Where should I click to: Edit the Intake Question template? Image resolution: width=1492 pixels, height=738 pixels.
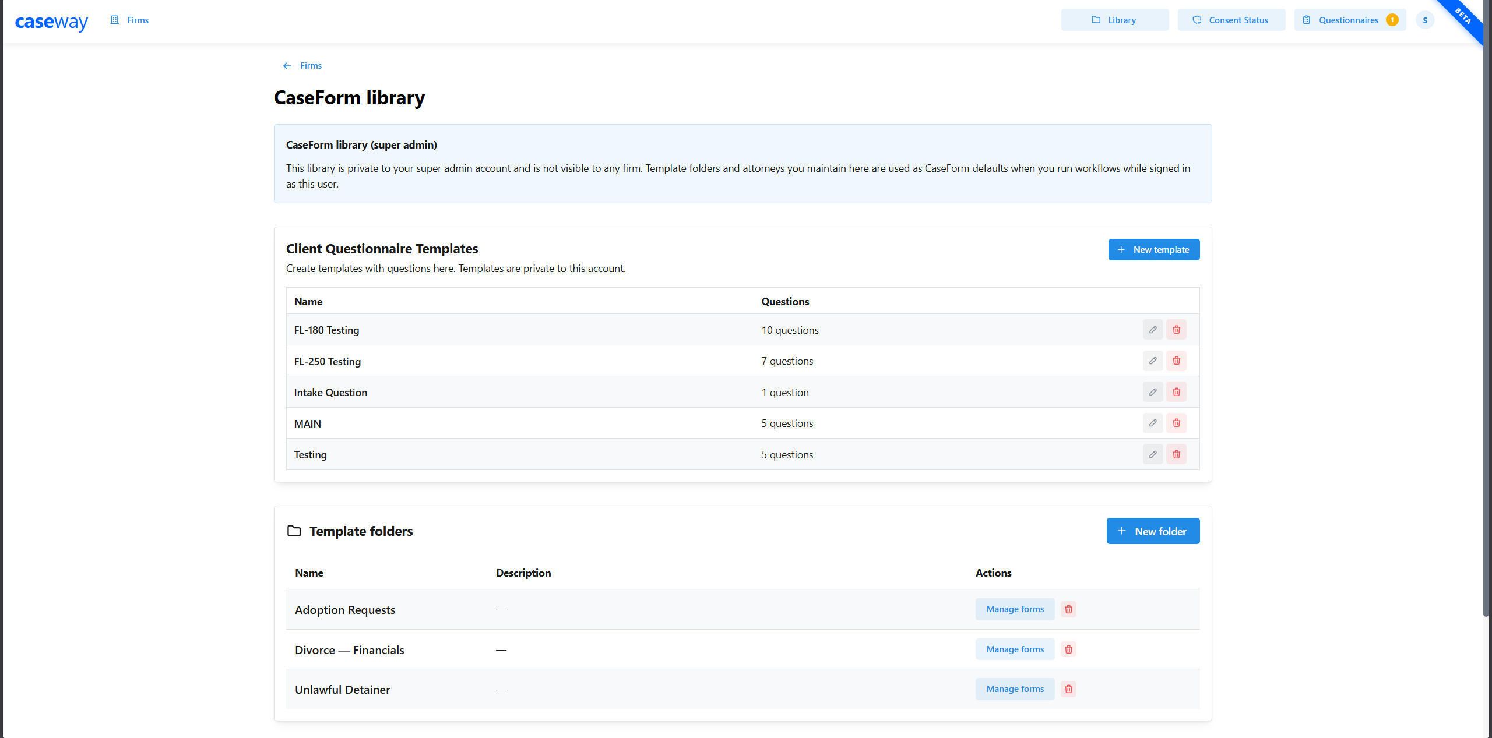pyautogui.click(x=1153, y=392)
